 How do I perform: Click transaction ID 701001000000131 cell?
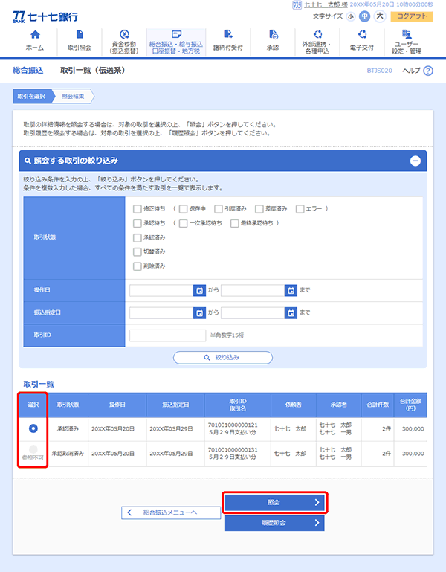(x=237, y=454)
